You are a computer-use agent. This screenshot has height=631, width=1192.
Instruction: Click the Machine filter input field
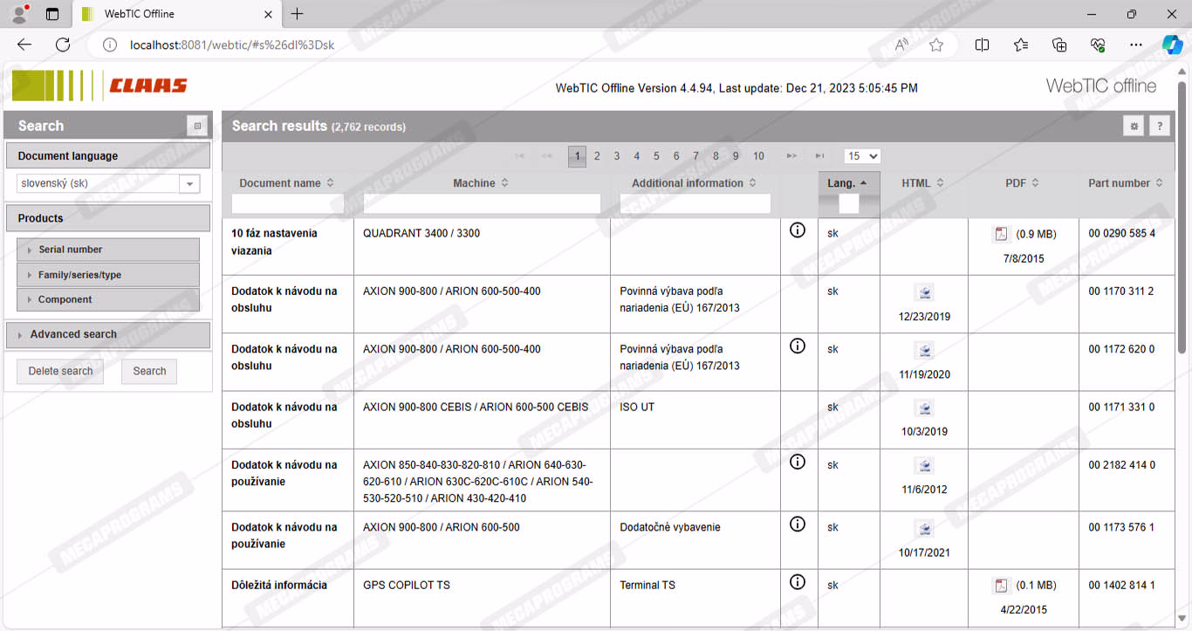(x=482, y=203)
